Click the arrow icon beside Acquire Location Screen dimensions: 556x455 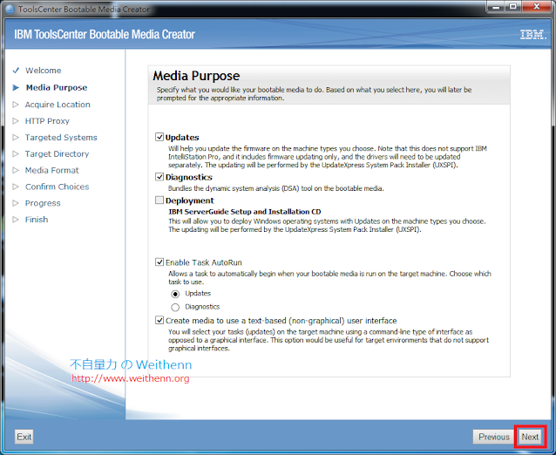pyautogui.click(x=16, y=105)
